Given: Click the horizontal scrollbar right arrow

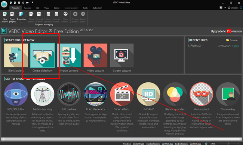Looking at the screenshot, I should pyautogui.click(x=240, y=139).
